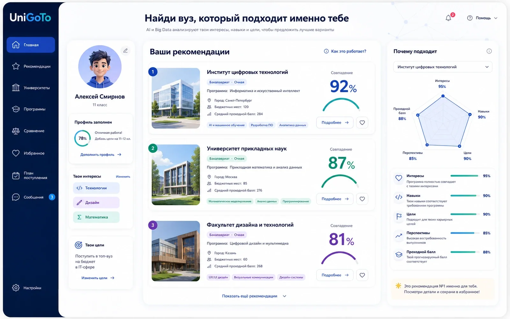Click Институт цифровых технологий building thumbnail
This screenshot has width=510, height=319.
[x=176, y=98]
